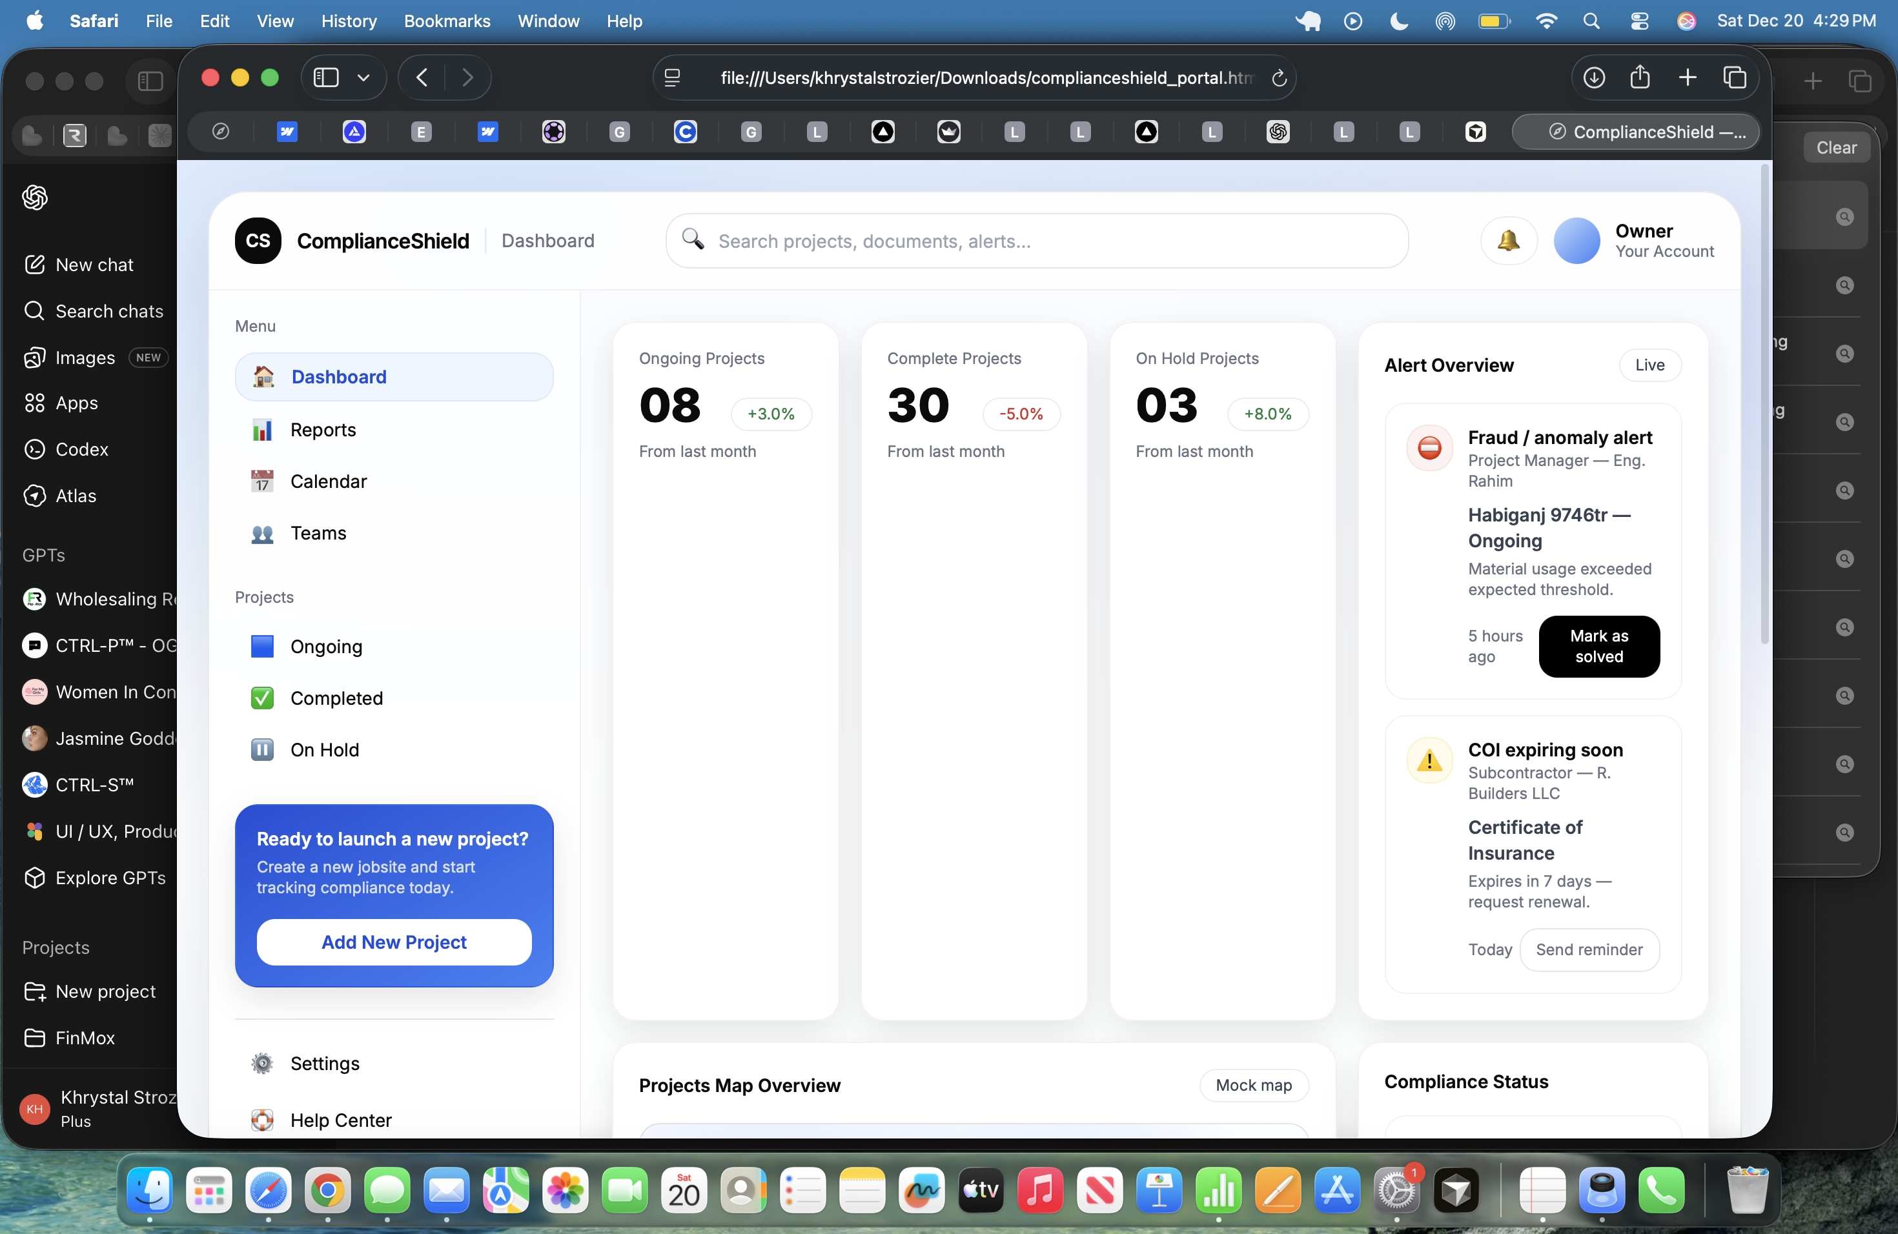This screenshot has width=1898, height=1234.
Task: Open the Bookmarks menu in menu bar
Action: point(447,21)
